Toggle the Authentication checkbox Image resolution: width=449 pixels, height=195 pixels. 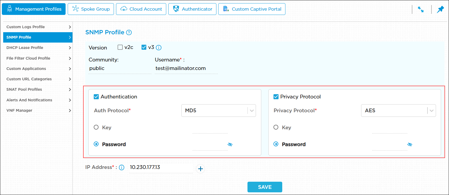click(96, 97)
